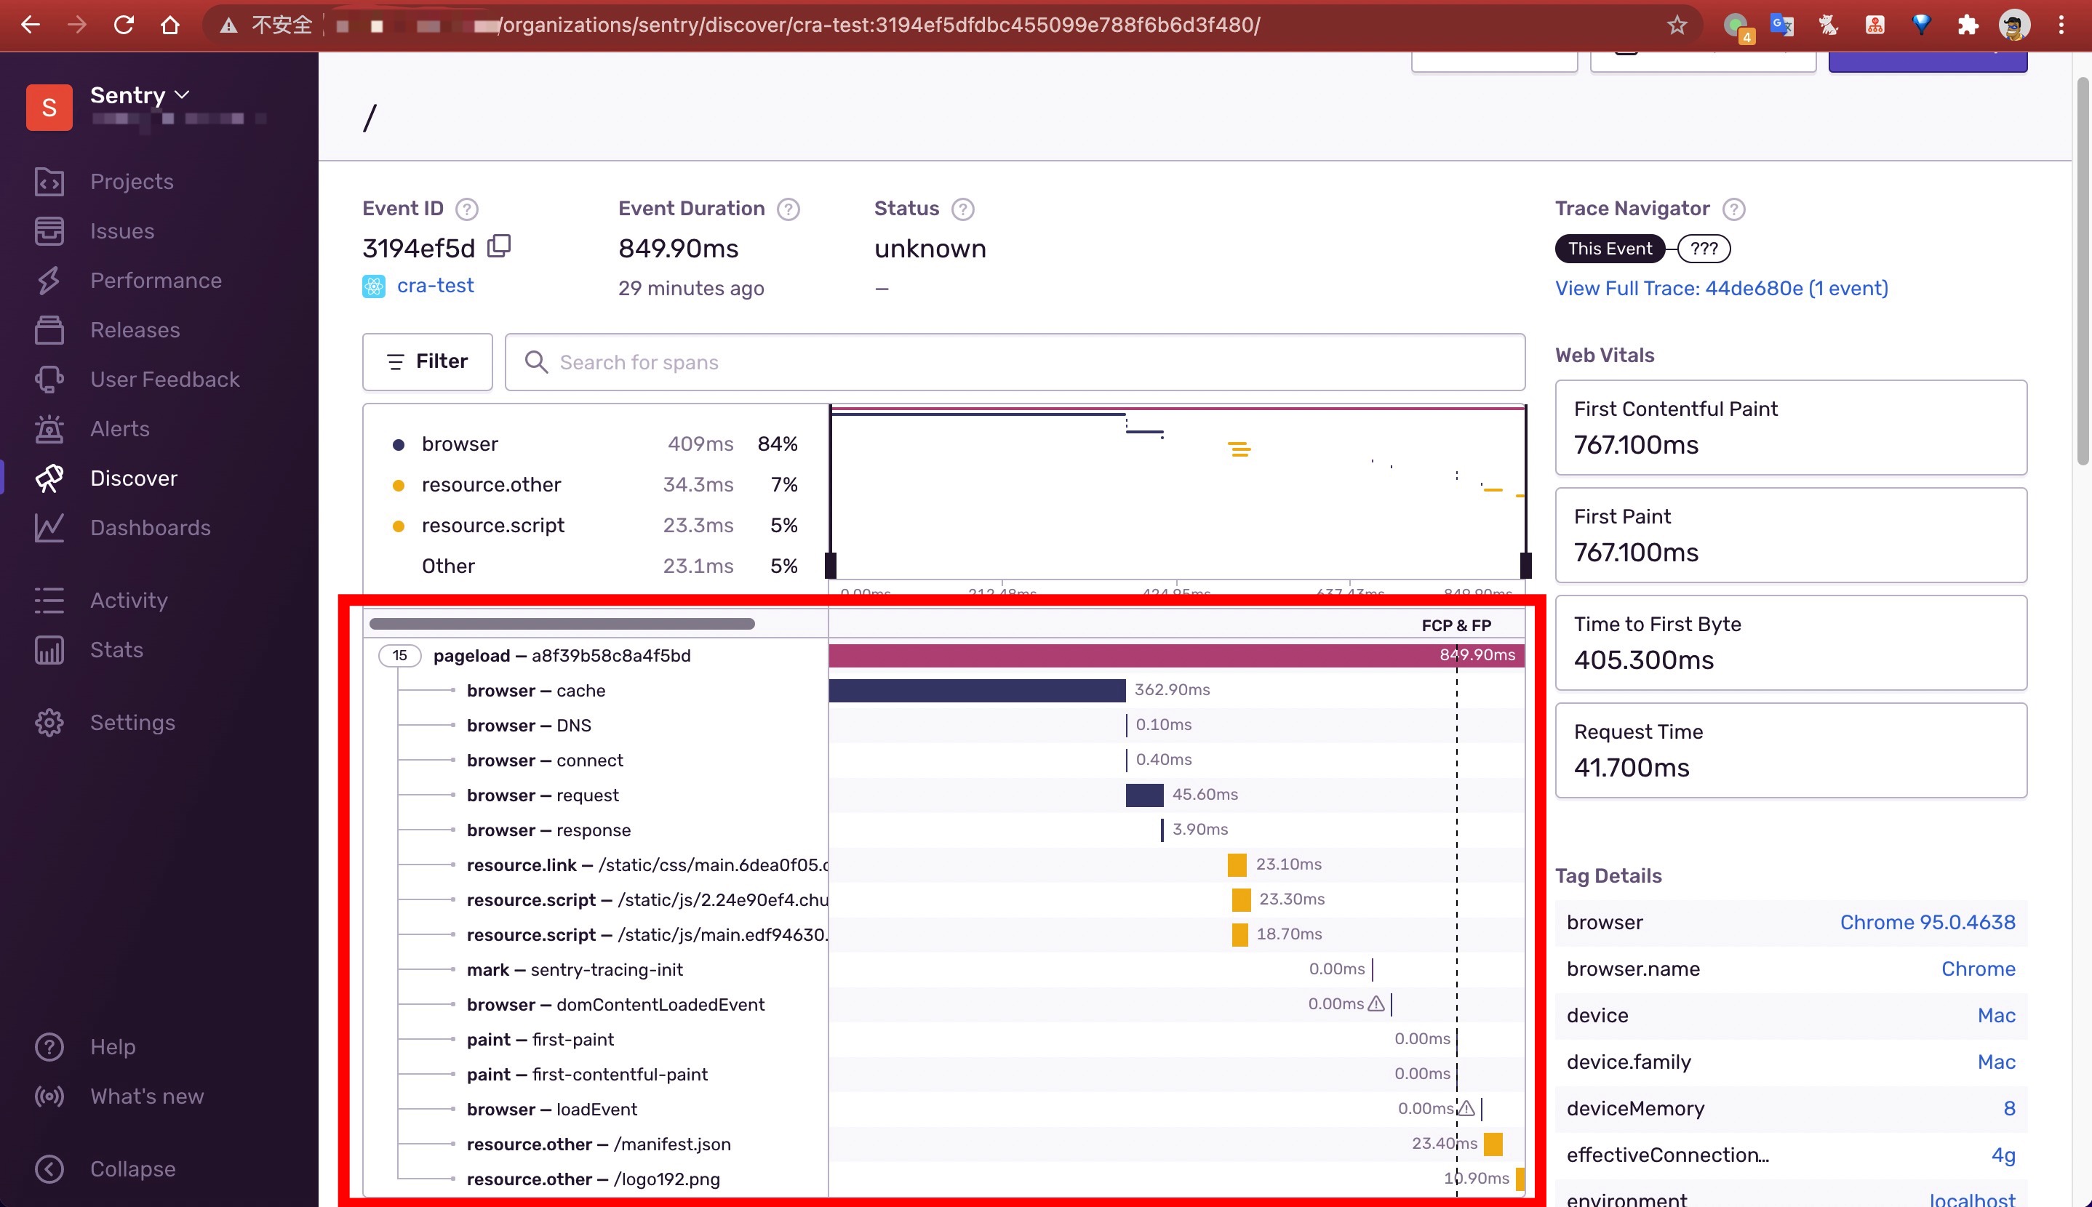The height and width of the screenshot is (1207, 2092).
Task: Expand the pageload span row
Action: (398, 655)
